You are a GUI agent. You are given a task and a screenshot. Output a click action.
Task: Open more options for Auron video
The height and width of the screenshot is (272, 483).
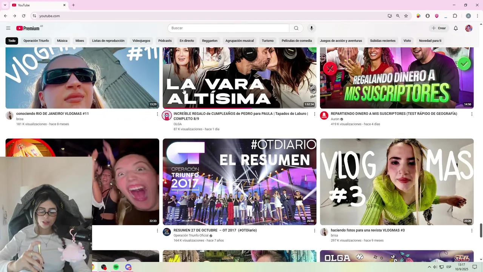471,114
